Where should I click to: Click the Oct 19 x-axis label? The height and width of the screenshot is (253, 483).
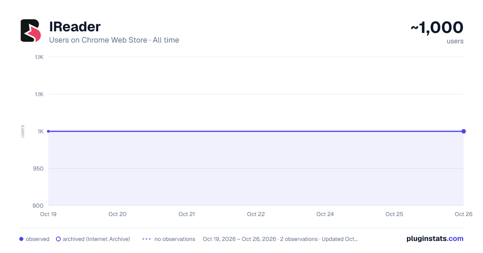pyautogui.click(x=48, y=214)
